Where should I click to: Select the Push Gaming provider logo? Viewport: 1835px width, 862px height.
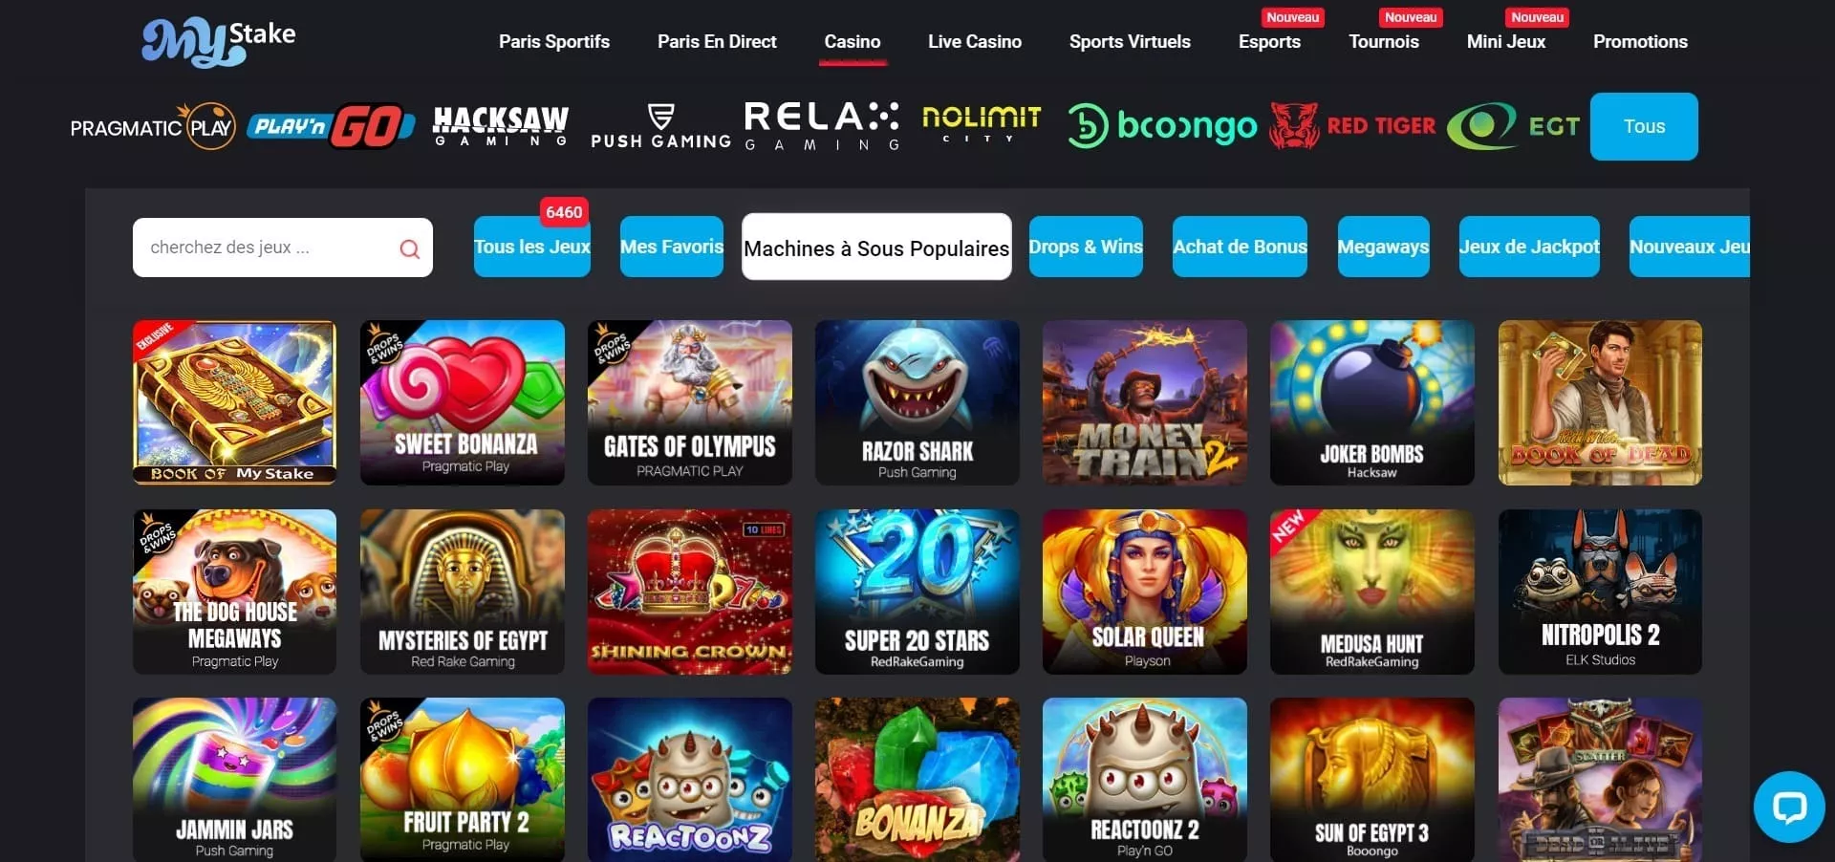(660, 126)
